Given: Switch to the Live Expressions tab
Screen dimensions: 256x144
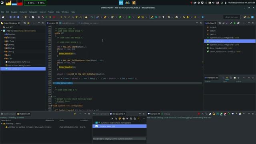Looking at the screenshot, I should point(101,114).
